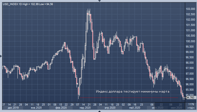This screenshot has height=112, width=197.
Task: Click the bottom center panel arrow
Action: click(99, 111)
